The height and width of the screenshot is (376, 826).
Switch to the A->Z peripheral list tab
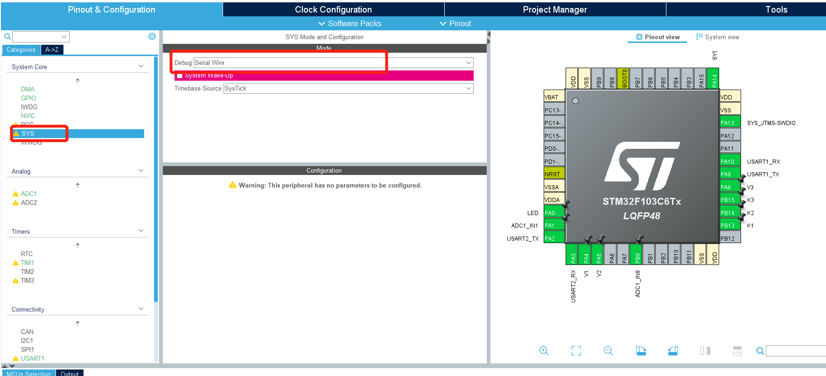[x=52, y=49]
